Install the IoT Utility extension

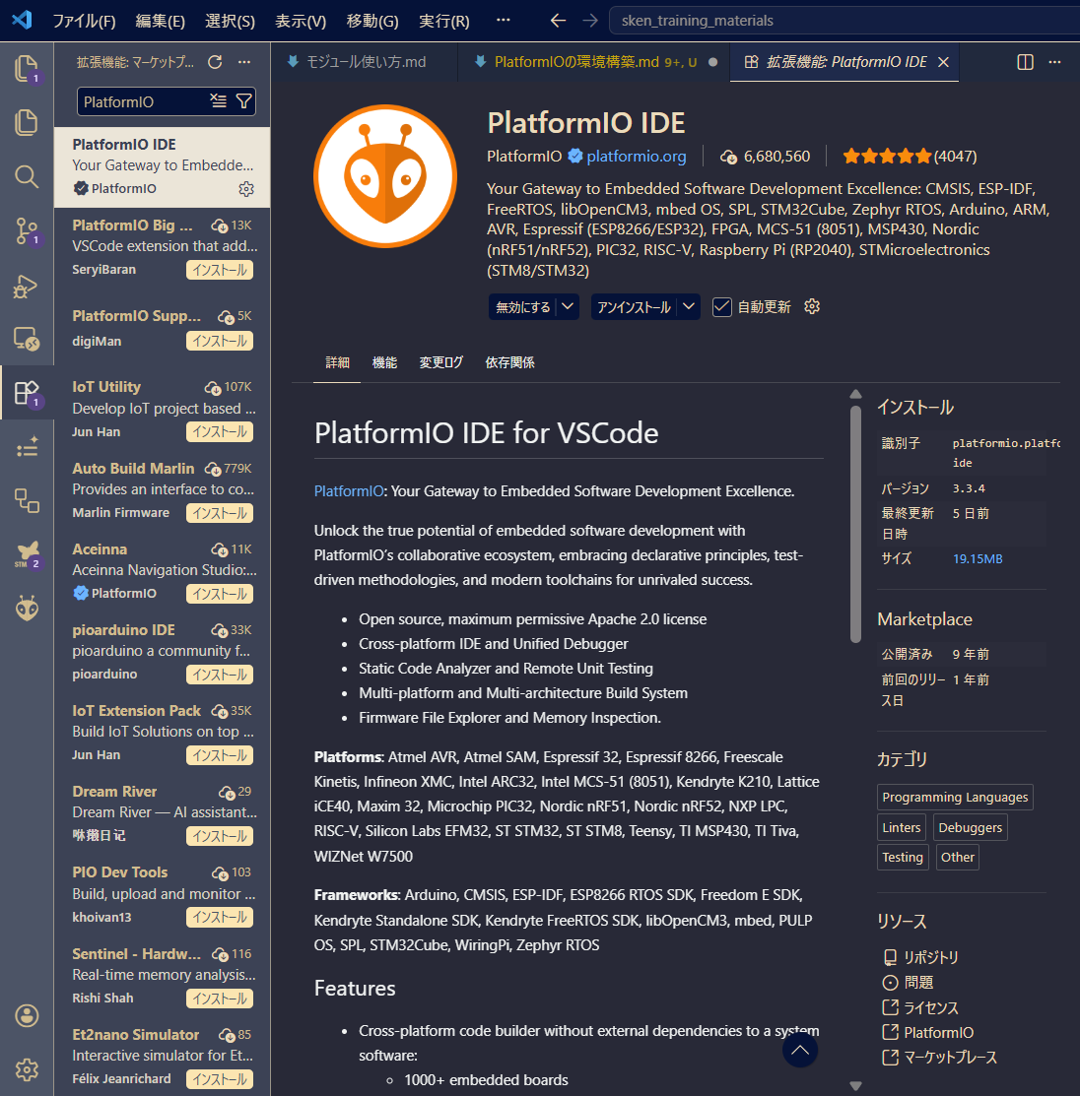pos(220,431)
